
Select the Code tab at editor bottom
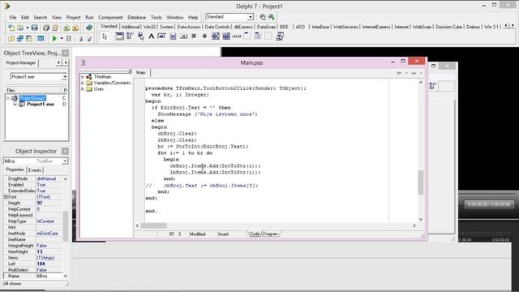(254, 234)
